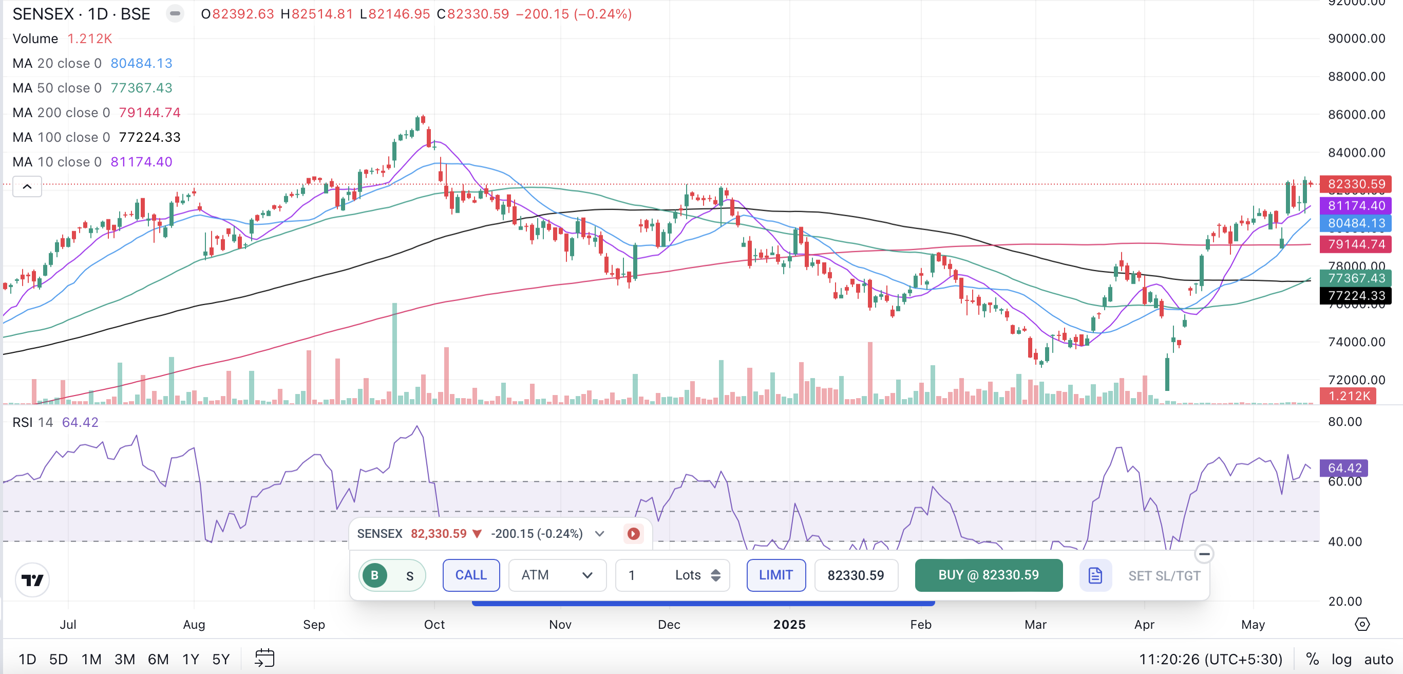Switch to the 1M time range
Viewport: 1403px width, 674px height.
[x=91, y=659]
